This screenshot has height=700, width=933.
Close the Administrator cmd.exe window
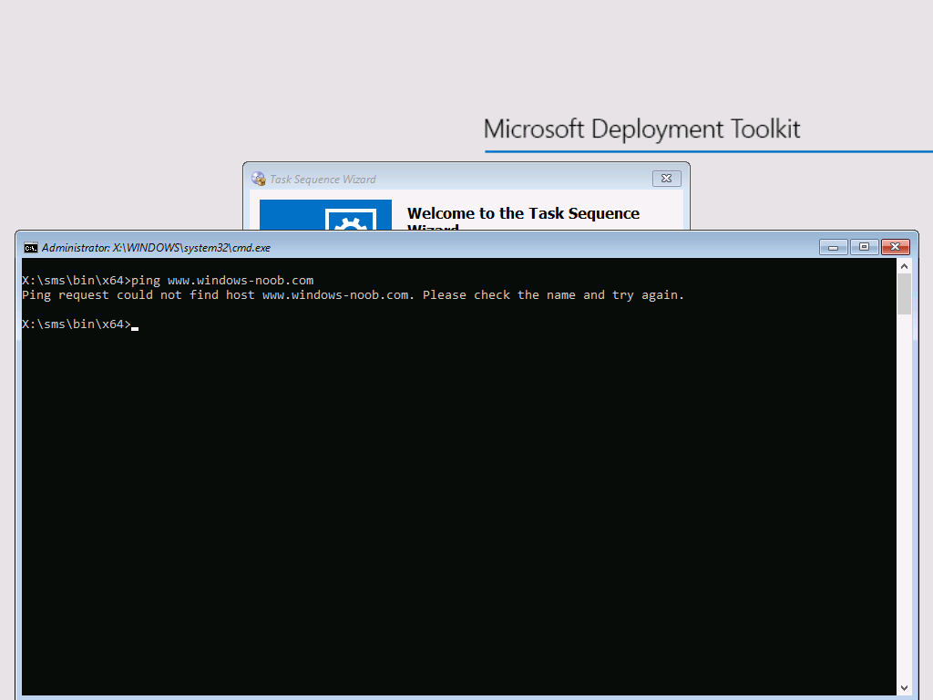(896, 247)
